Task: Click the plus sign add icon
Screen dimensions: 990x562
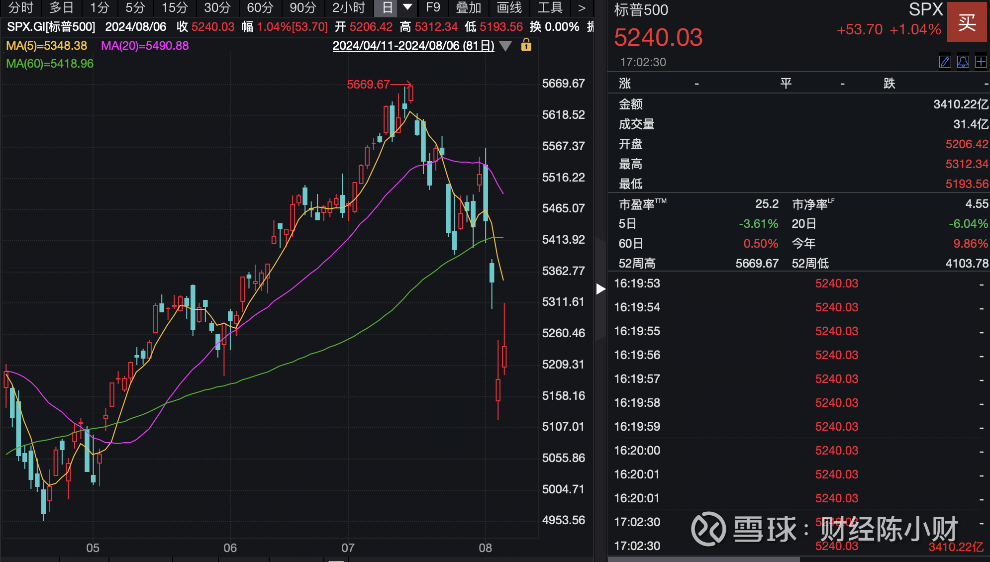Action: coord(981,62)
